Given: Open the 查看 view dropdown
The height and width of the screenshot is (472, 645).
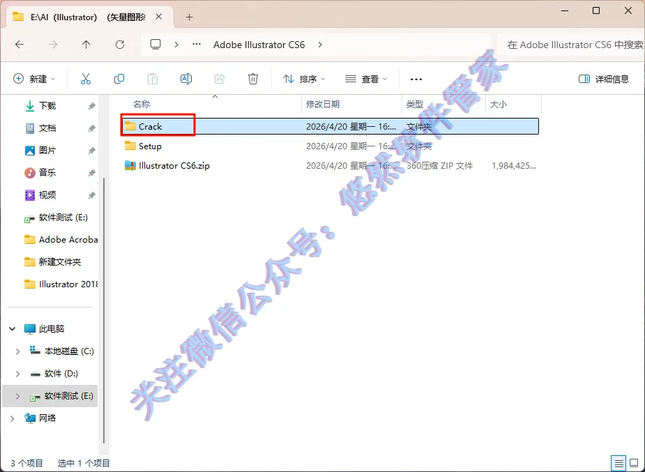Looking at the screenshot, I should tap(366, 79).
